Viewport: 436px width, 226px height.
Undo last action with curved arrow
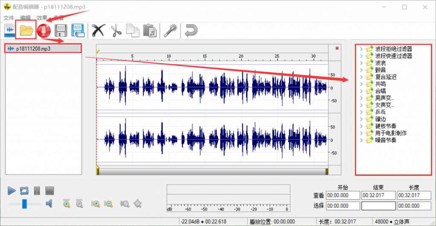(191, 30)
